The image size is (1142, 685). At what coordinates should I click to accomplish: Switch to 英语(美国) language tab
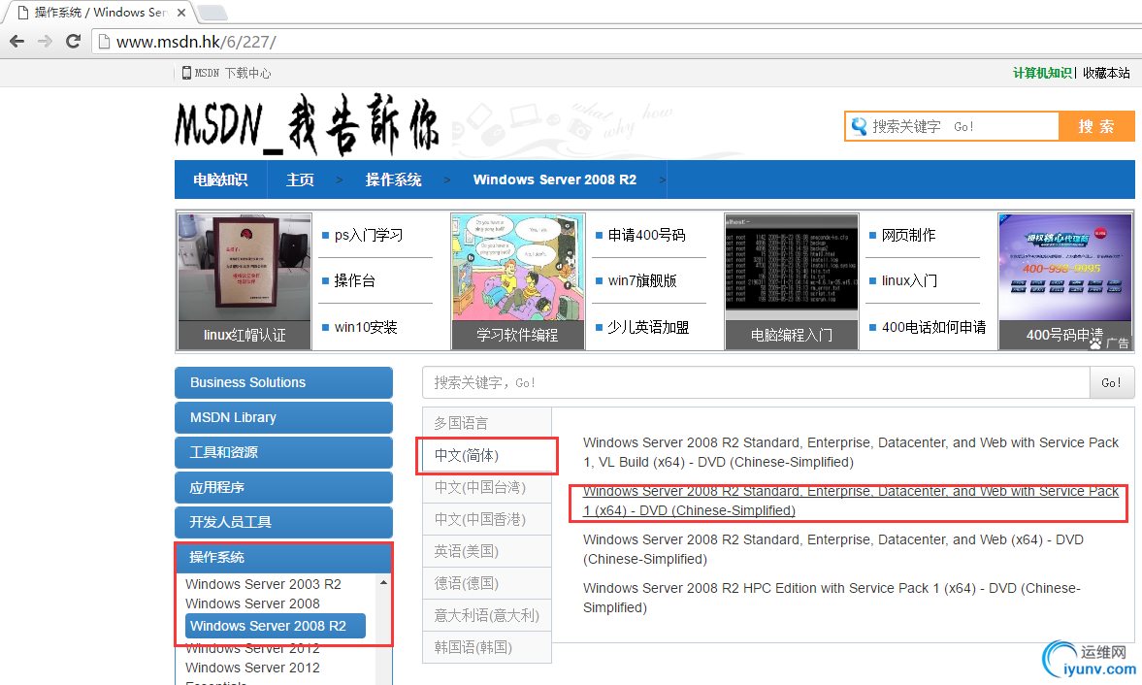pos(486,551)
